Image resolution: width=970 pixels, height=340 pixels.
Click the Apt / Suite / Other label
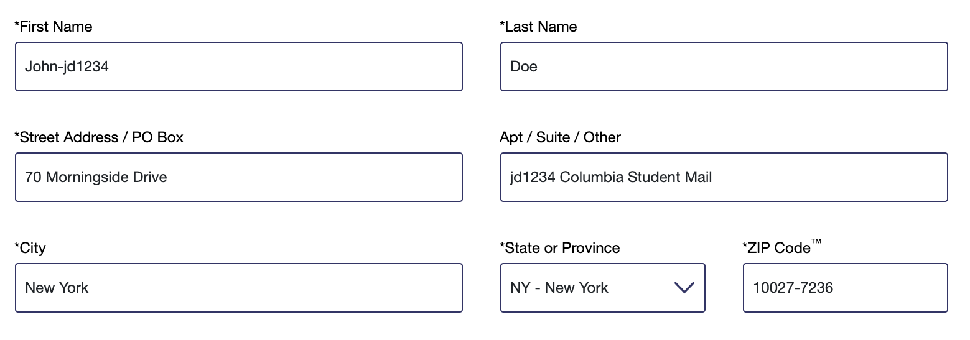click(x=560, y=137)
